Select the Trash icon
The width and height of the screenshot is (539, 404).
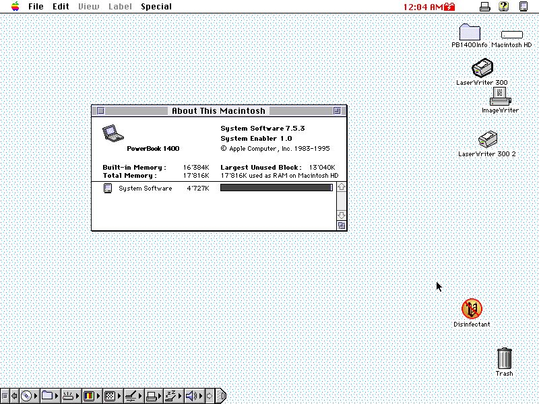504,358
